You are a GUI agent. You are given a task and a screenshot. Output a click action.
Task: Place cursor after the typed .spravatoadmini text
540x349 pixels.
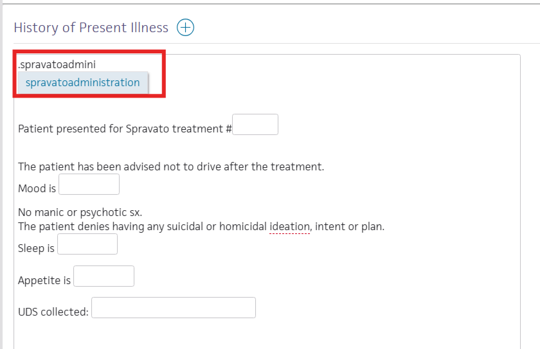coord(96,64)
